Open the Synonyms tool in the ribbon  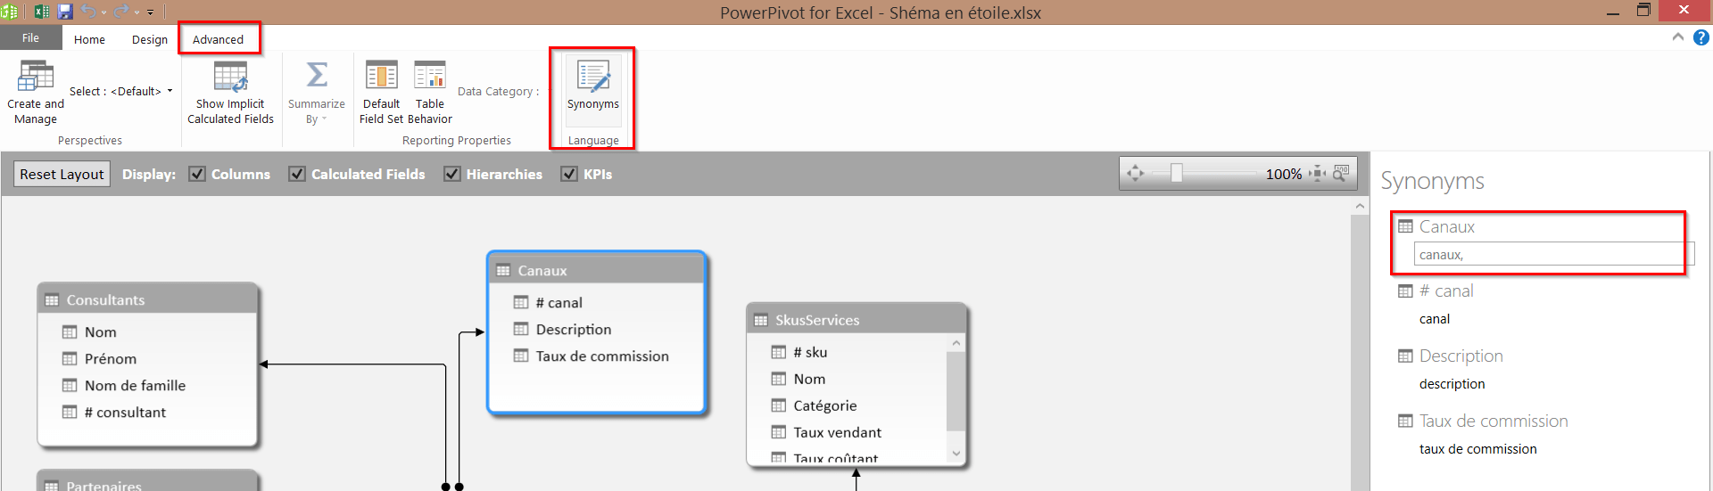pos(592,86)
